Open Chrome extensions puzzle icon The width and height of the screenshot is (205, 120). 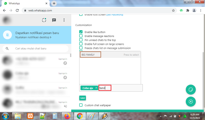coord(188,10)
